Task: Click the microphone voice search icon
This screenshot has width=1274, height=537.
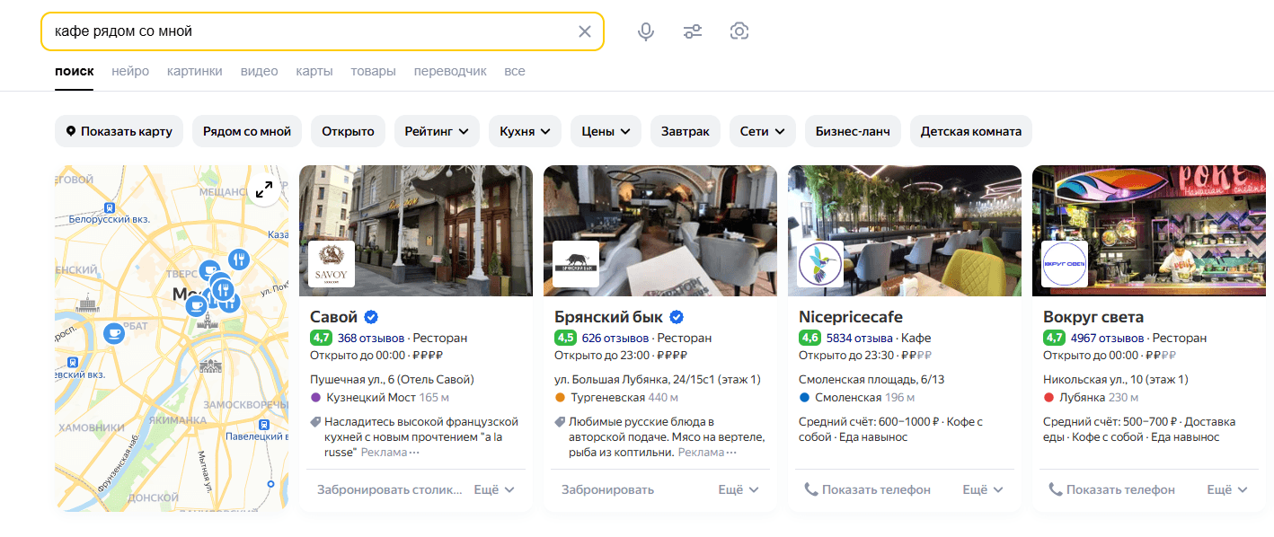Action: pyautogui.click(x=645, y=31)
